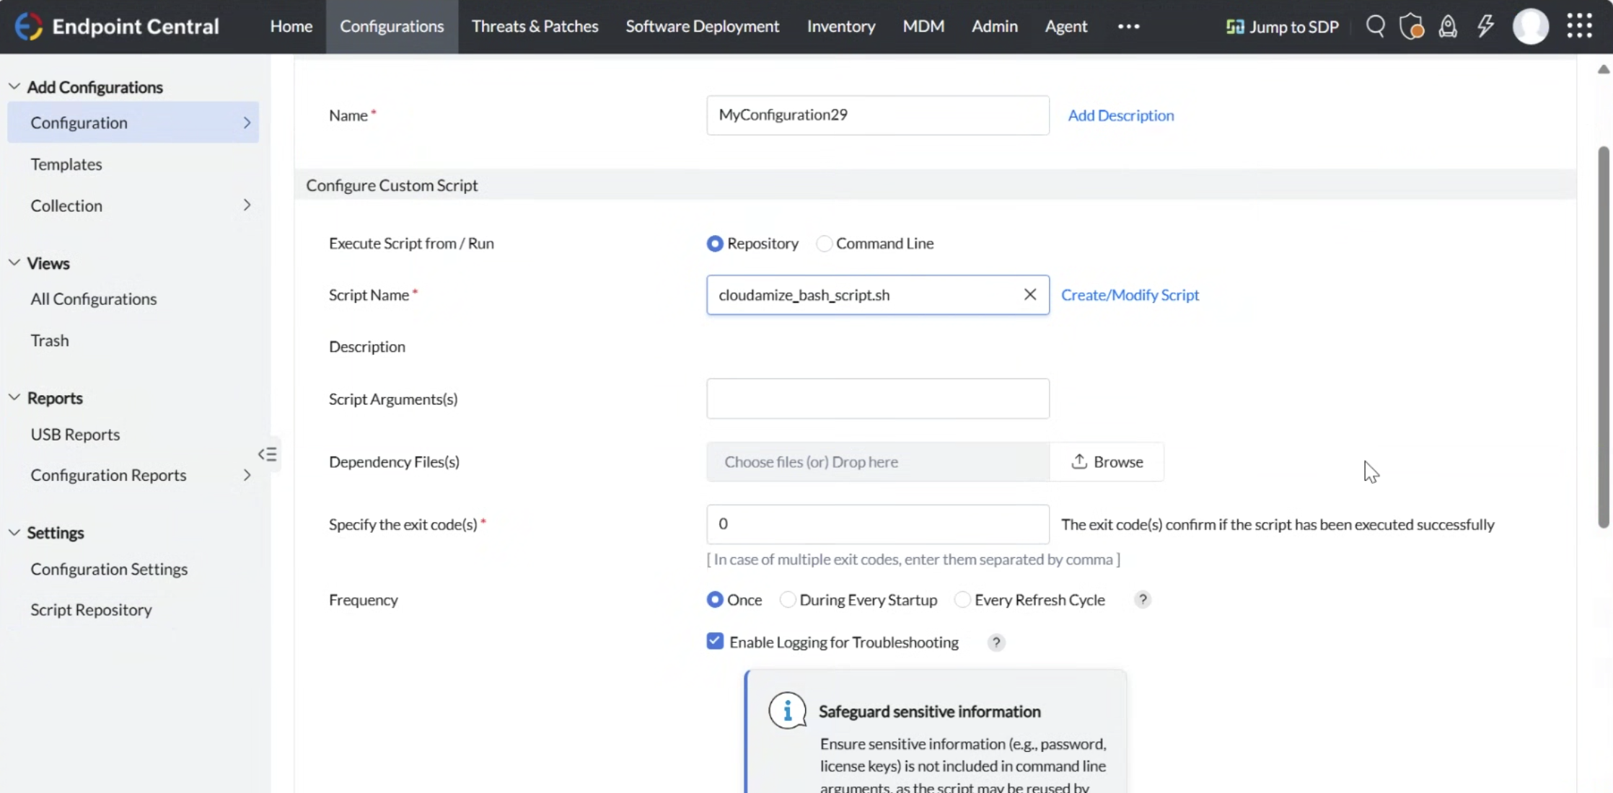Expand the Collection submenu chevron
Viewport: 1613px width, 793px height.
(247, 205)
